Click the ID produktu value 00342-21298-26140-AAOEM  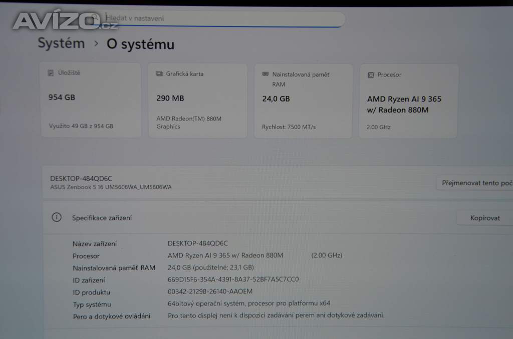[210, 291]
